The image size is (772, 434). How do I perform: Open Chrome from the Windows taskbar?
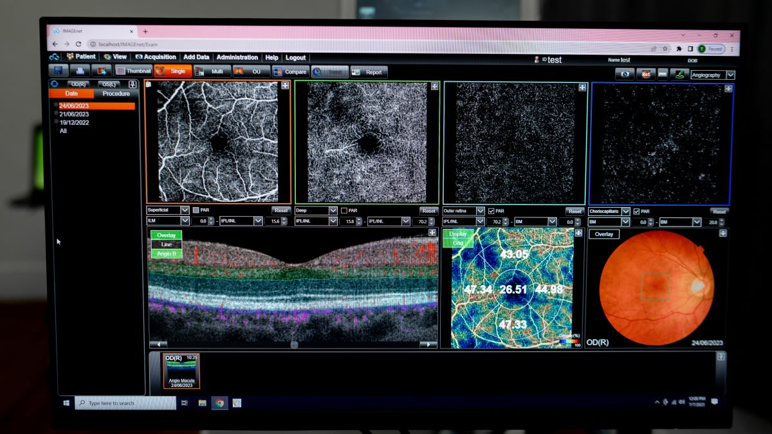(219, 403)
